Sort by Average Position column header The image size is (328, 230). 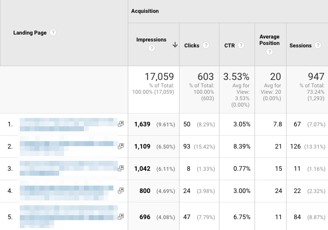(269, 40)
